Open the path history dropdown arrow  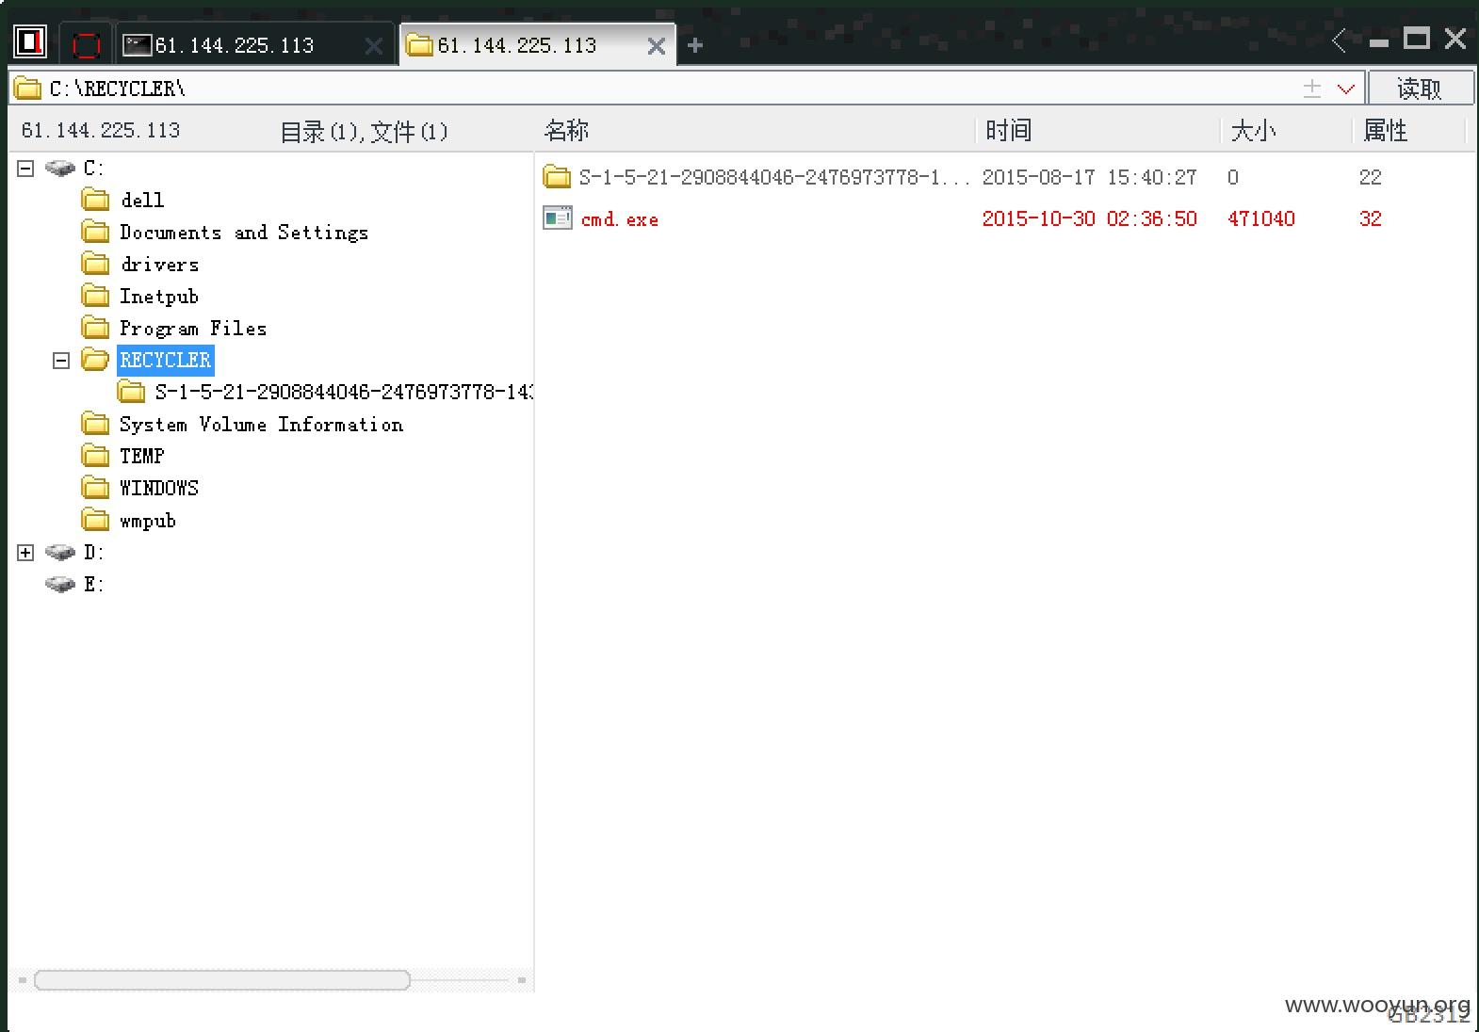pyautogui.click(x=1346, y=89)
